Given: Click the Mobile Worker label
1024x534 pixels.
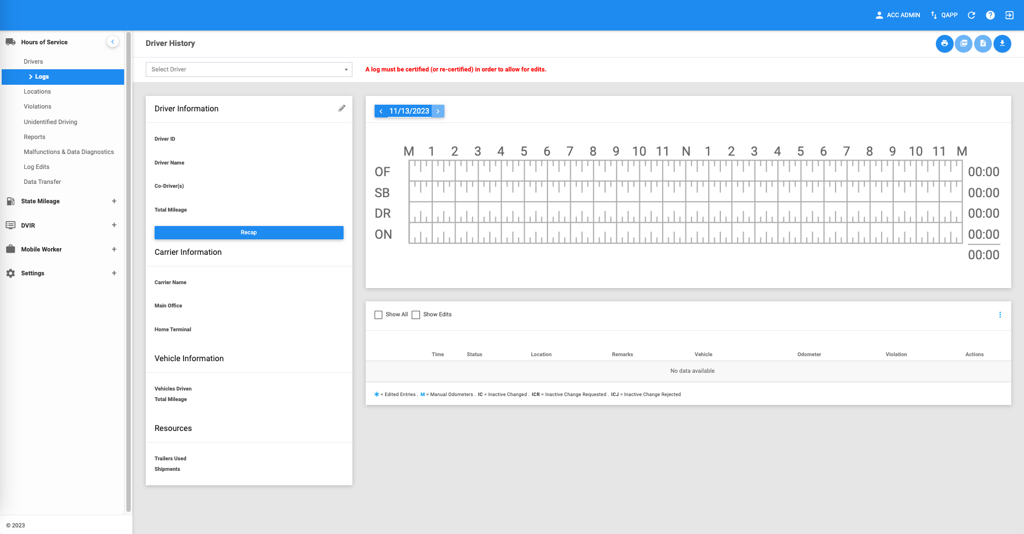Looking at the screenshot, I should [42, 249].
